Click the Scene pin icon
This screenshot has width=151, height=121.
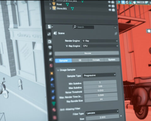(x=116, y=33)
